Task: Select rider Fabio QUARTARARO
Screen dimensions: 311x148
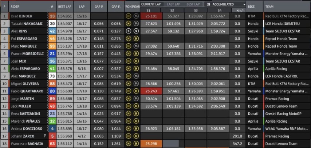Action: [27, 91]
